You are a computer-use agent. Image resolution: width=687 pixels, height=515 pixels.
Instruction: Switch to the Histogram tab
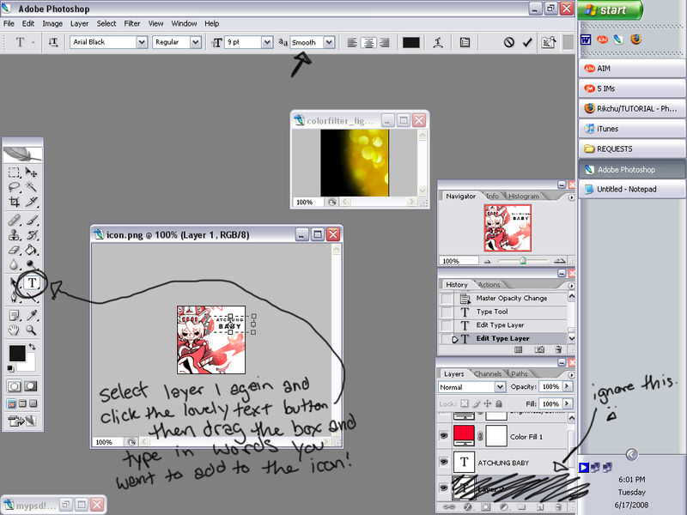tap(524, 197)
